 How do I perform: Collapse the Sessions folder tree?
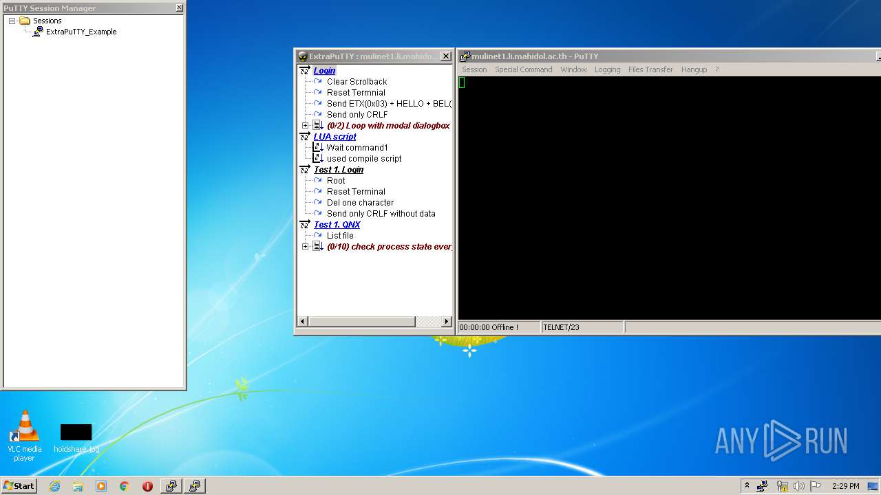coord(12,21)
